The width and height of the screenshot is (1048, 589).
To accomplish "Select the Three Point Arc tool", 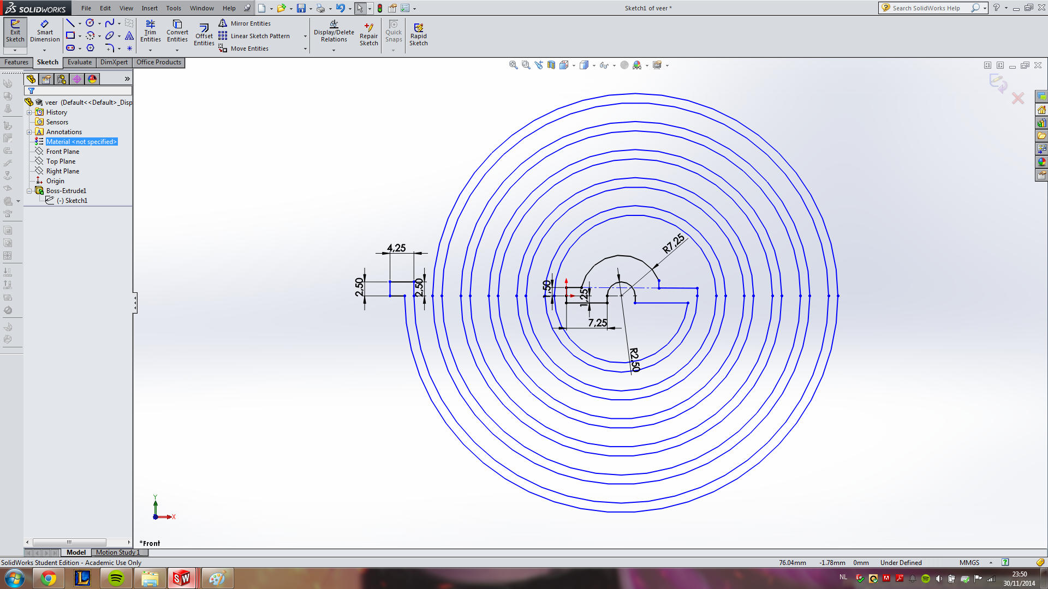I will [x=90, y=35].
